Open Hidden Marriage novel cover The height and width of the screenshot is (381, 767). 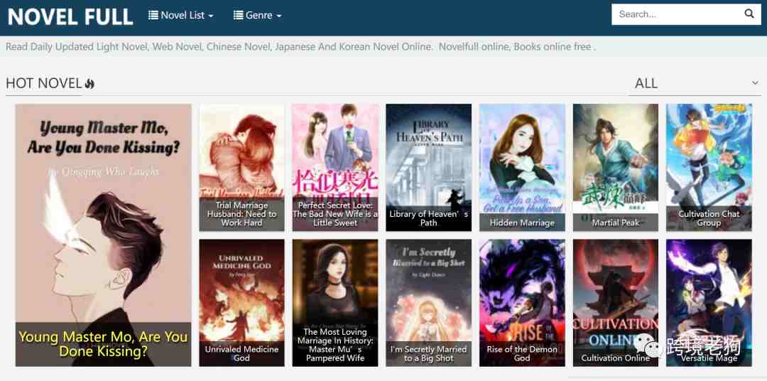point(522,168)
